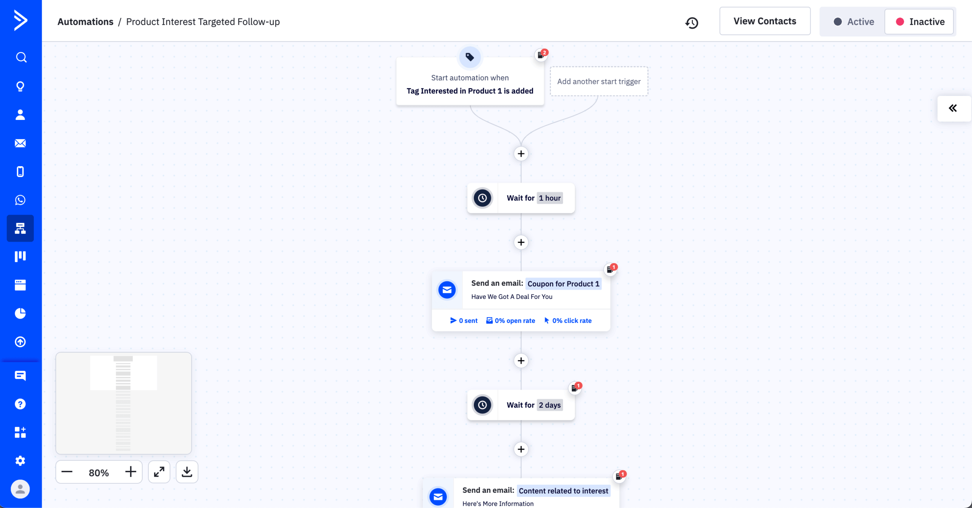Click the minimap overview thumbnail
Image resolution: width=972 pixels, height=508 pixels.
coord(124,403)
